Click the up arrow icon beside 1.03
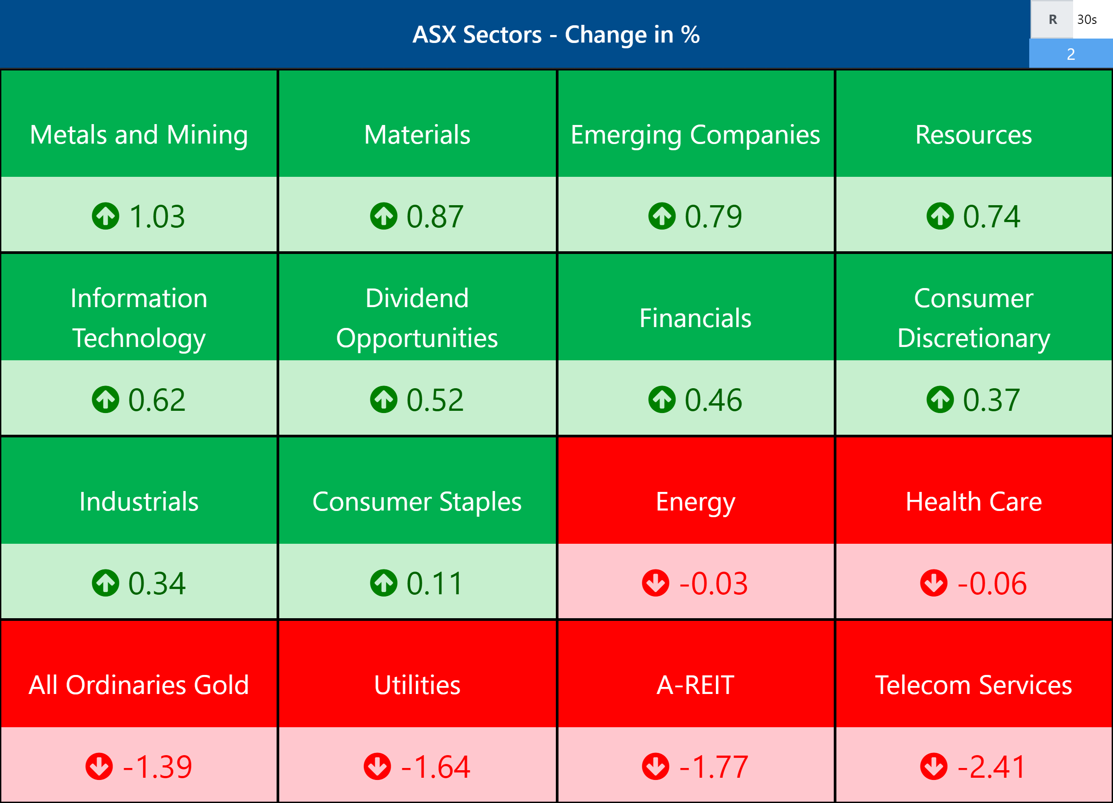 [x=105, y=216]
